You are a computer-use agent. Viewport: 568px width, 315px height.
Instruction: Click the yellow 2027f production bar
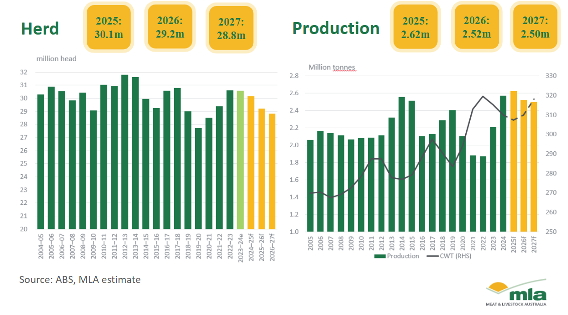tap(533, 167)
